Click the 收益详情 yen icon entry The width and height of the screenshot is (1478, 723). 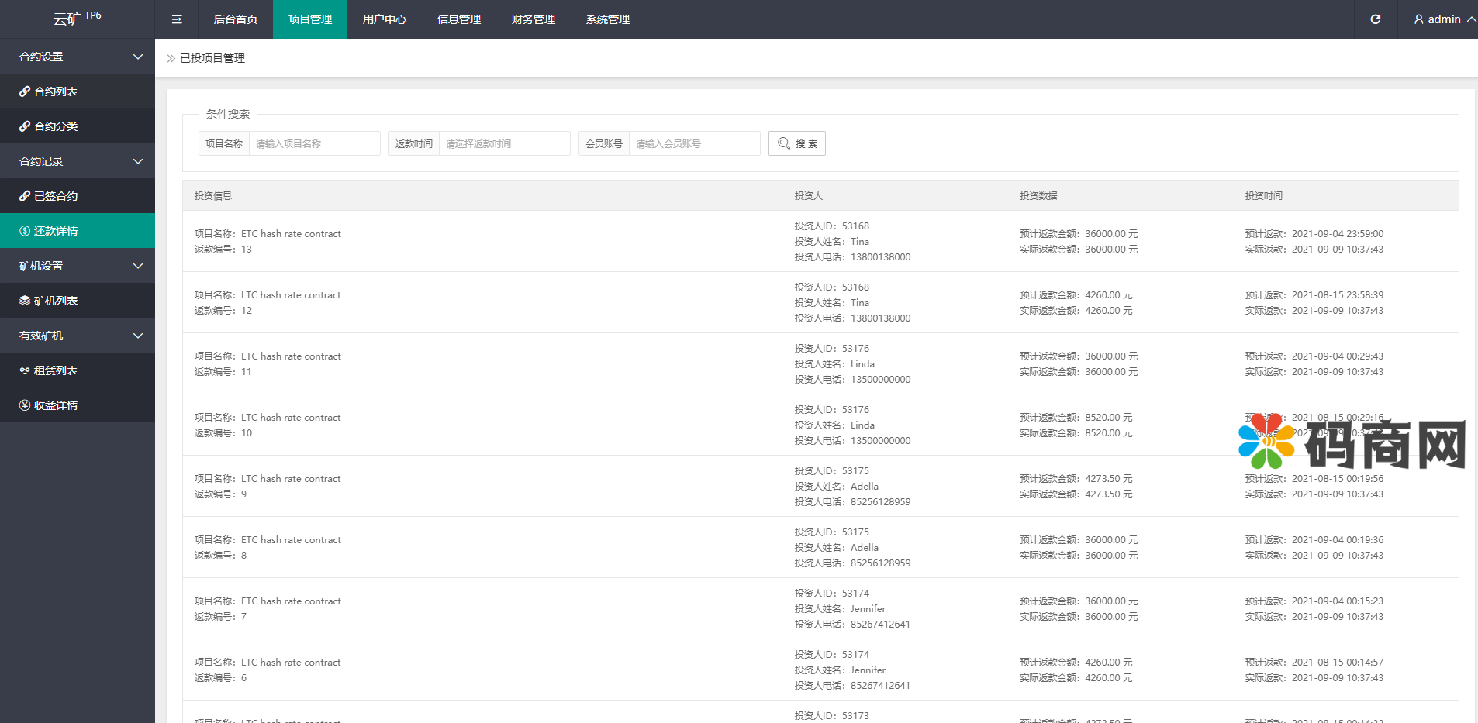25,405
